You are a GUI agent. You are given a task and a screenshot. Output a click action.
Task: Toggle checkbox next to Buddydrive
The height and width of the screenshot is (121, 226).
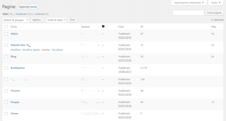(6, 68)
